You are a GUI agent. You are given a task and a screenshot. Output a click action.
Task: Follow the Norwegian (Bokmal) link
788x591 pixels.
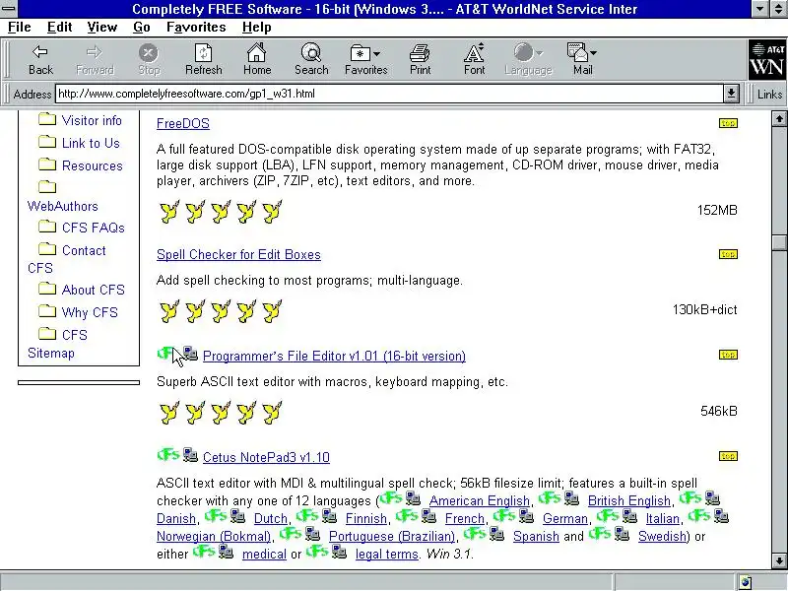(214, 536)
